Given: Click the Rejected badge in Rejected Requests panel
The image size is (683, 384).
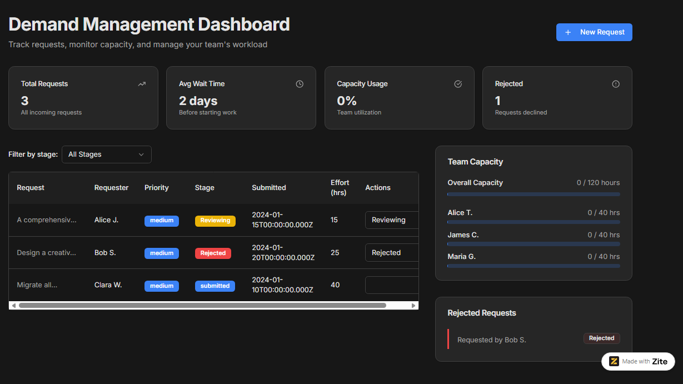Looking at the screenshot, I should 602,338.
